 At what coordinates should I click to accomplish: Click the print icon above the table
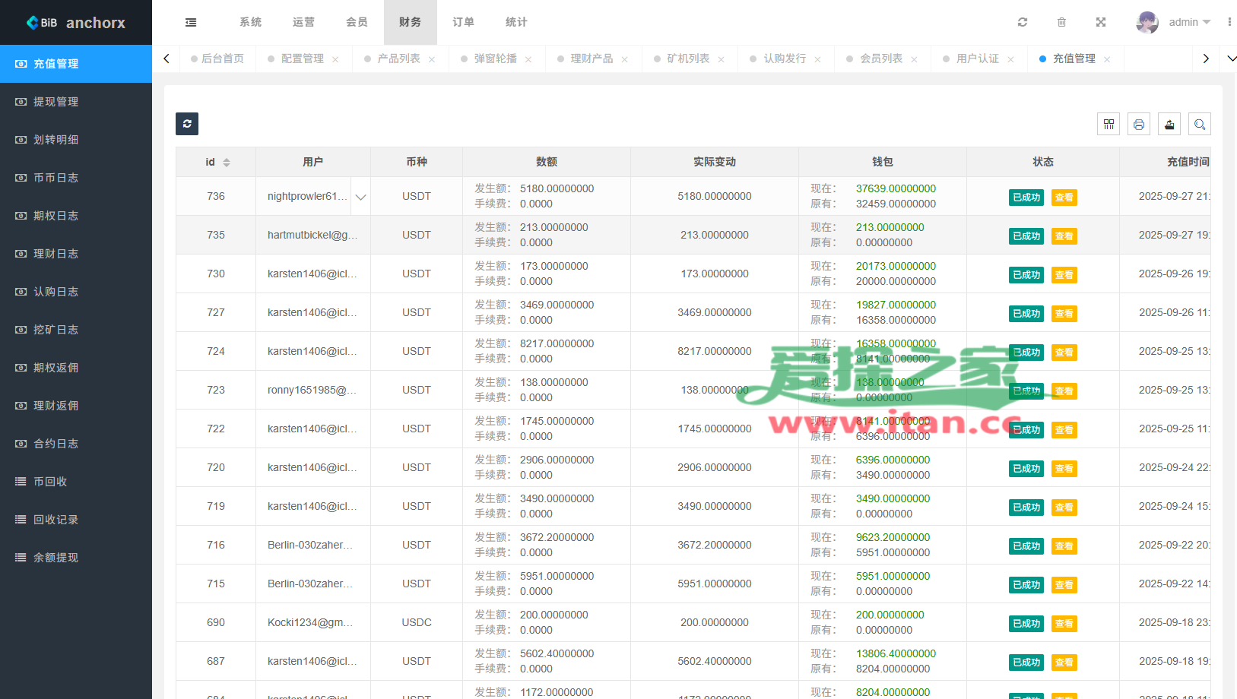tap(1139, 124)
